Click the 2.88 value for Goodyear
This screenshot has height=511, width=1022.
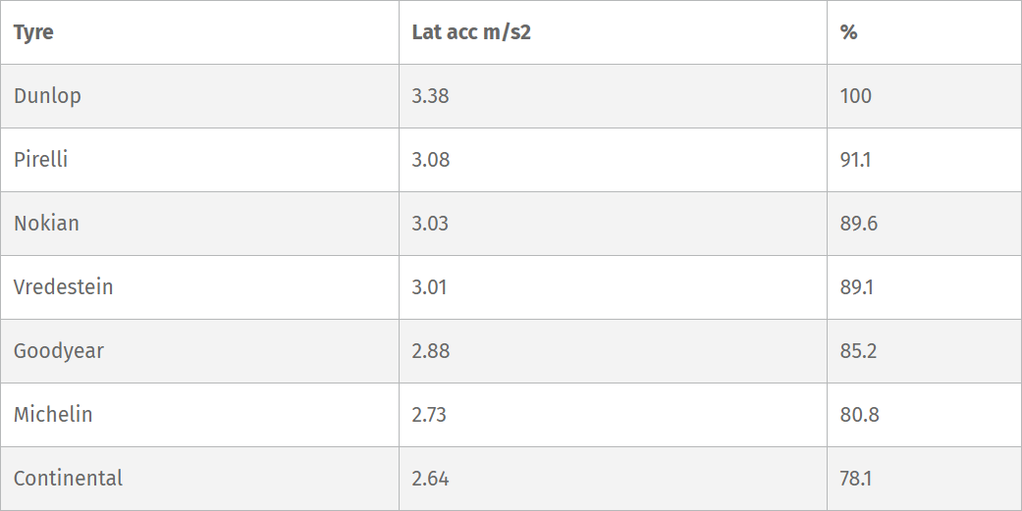[x=430, y=351]
